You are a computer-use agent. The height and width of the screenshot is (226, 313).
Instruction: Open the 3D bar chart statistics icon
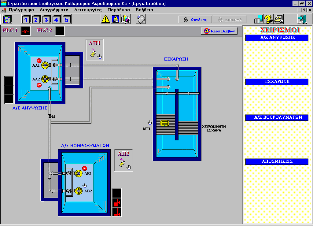point(126,19)
